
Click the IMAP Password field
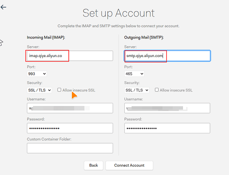click(70, 128)
